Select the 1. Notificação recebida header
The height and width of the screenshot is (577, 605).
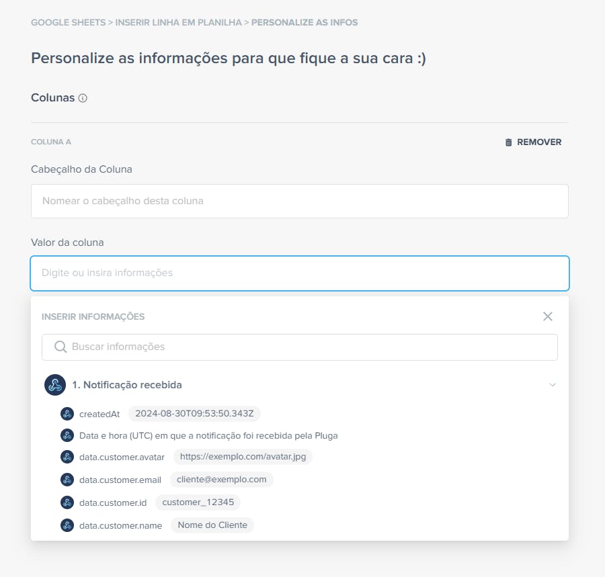(127, 385)
